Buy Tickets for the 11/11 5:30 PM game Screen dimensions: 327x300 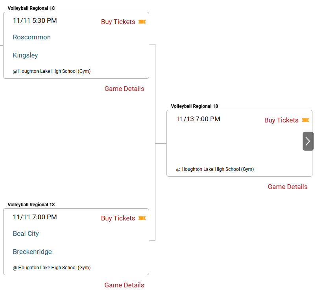(118, 22)
